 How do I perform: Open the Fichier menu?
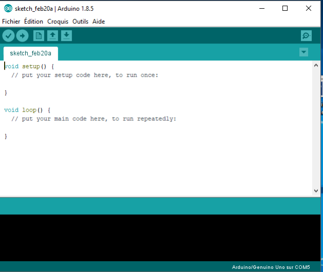[x=11, y=22]
